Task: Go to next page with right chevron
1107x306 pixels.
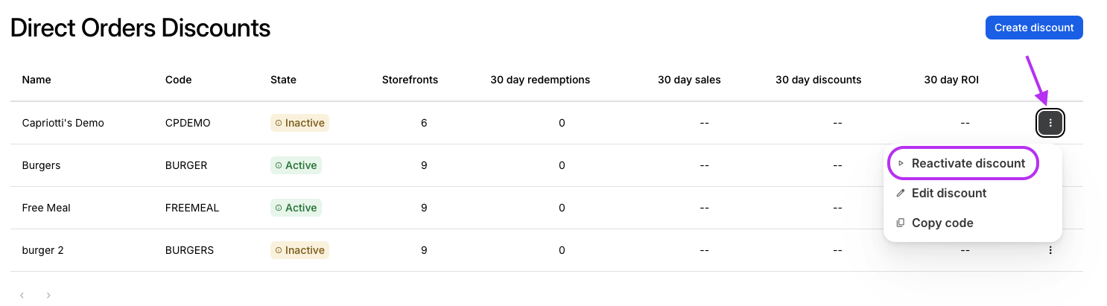Action: 48,296
